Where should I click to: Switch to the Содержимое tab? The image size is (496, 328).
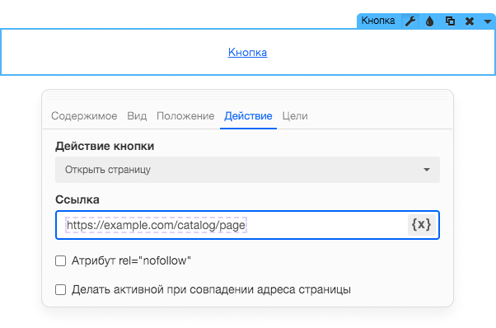[84, 116]
